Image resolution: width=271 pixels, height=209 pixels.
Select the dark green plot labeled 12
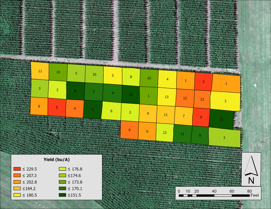coord(222,119)
